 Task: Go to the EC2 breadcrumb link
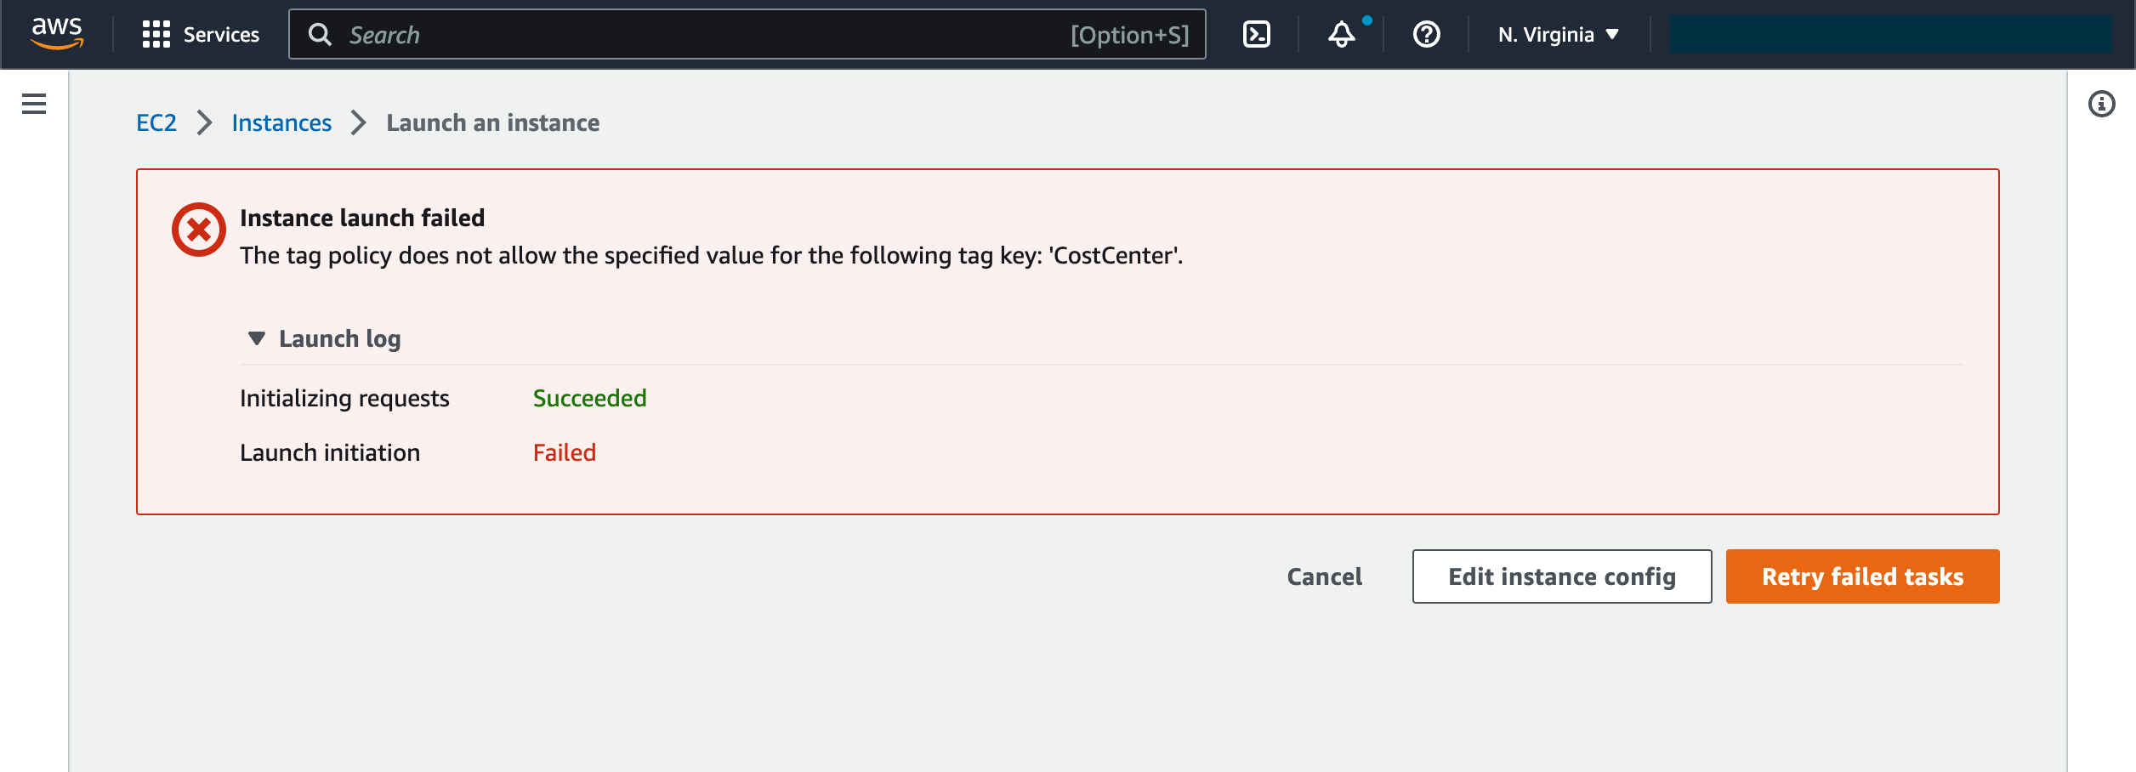[156, 122]
